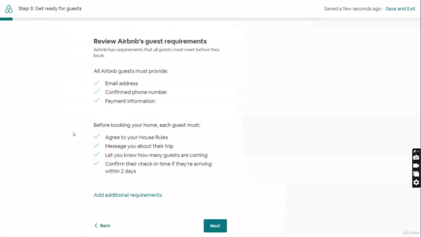Image resolution: width=421 pixels, height=237 pixels.
Task: Click the 'Review Airbnb's guest requirements' heading
Action: pos(150,41)
